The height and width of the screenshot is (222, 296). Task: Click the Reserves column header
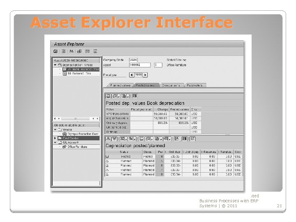pos(209,152)
